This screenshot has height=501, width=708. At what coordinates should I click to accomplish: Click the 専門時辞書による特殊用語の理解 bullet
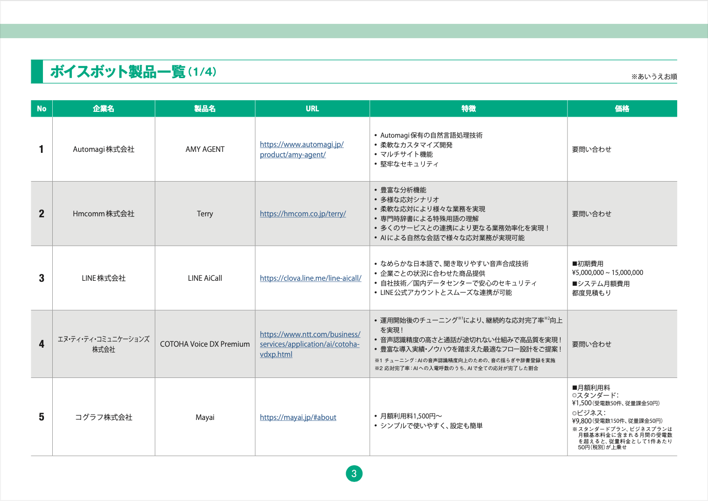click(426, 219)
